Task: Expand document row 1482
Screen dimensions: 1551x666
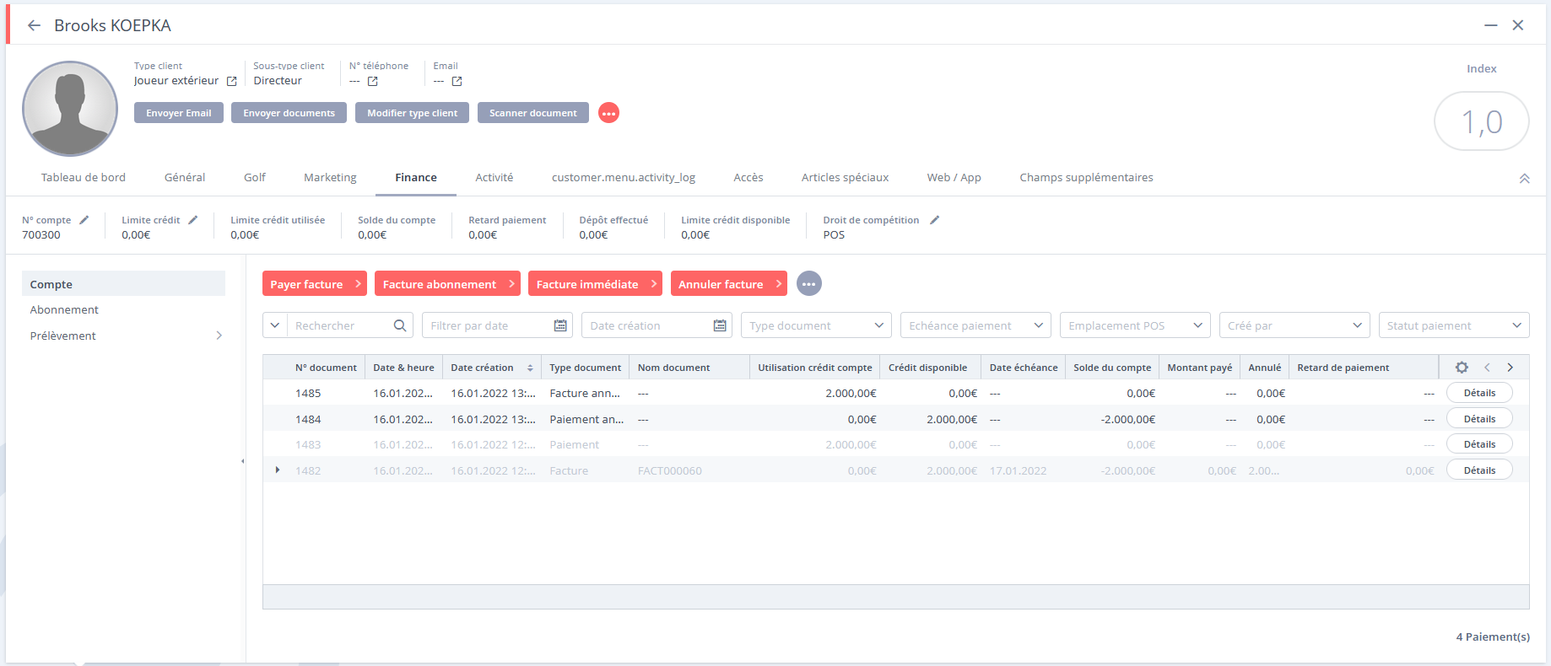Action: [278, 470]
